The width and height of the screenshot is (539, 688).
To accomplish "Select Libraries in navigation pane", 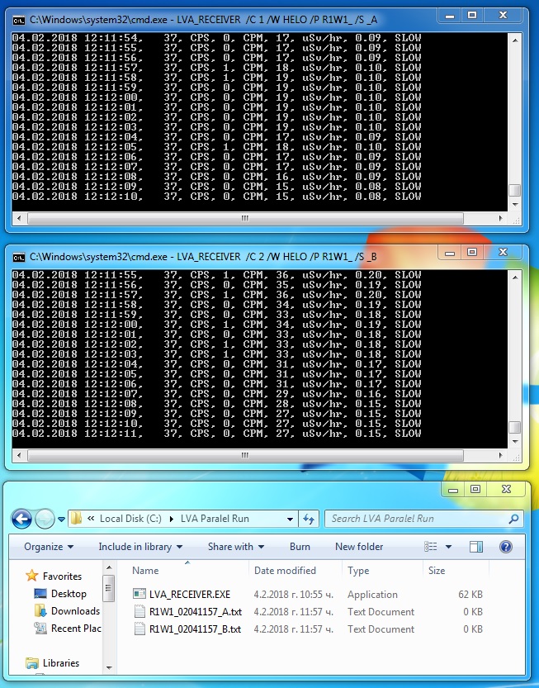I will pos(61,663).
